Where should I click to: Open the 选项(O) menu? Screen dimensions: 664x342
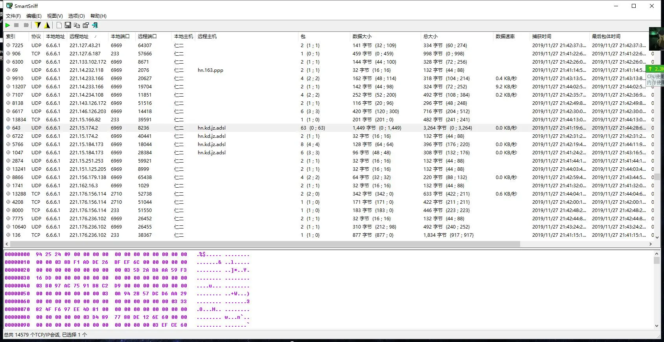click(76, 16)
